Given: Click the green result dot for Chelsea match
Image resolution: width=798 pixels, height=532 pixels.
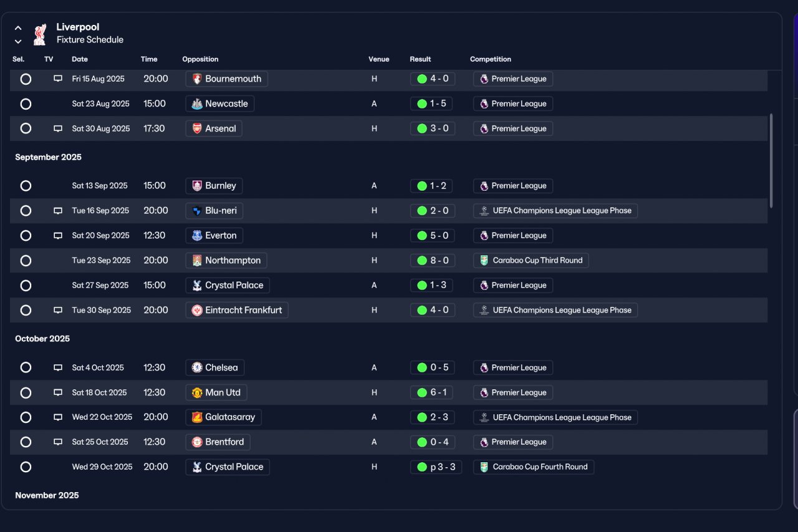Looking at the screenshot, I should 422,368.
